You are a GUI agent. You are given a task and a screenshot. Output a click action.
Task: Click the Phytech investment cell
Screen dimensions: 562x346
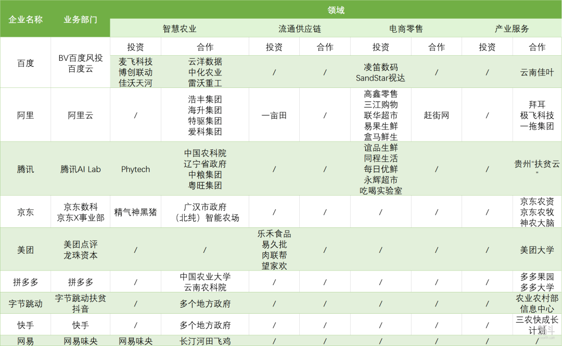(135, 169)
